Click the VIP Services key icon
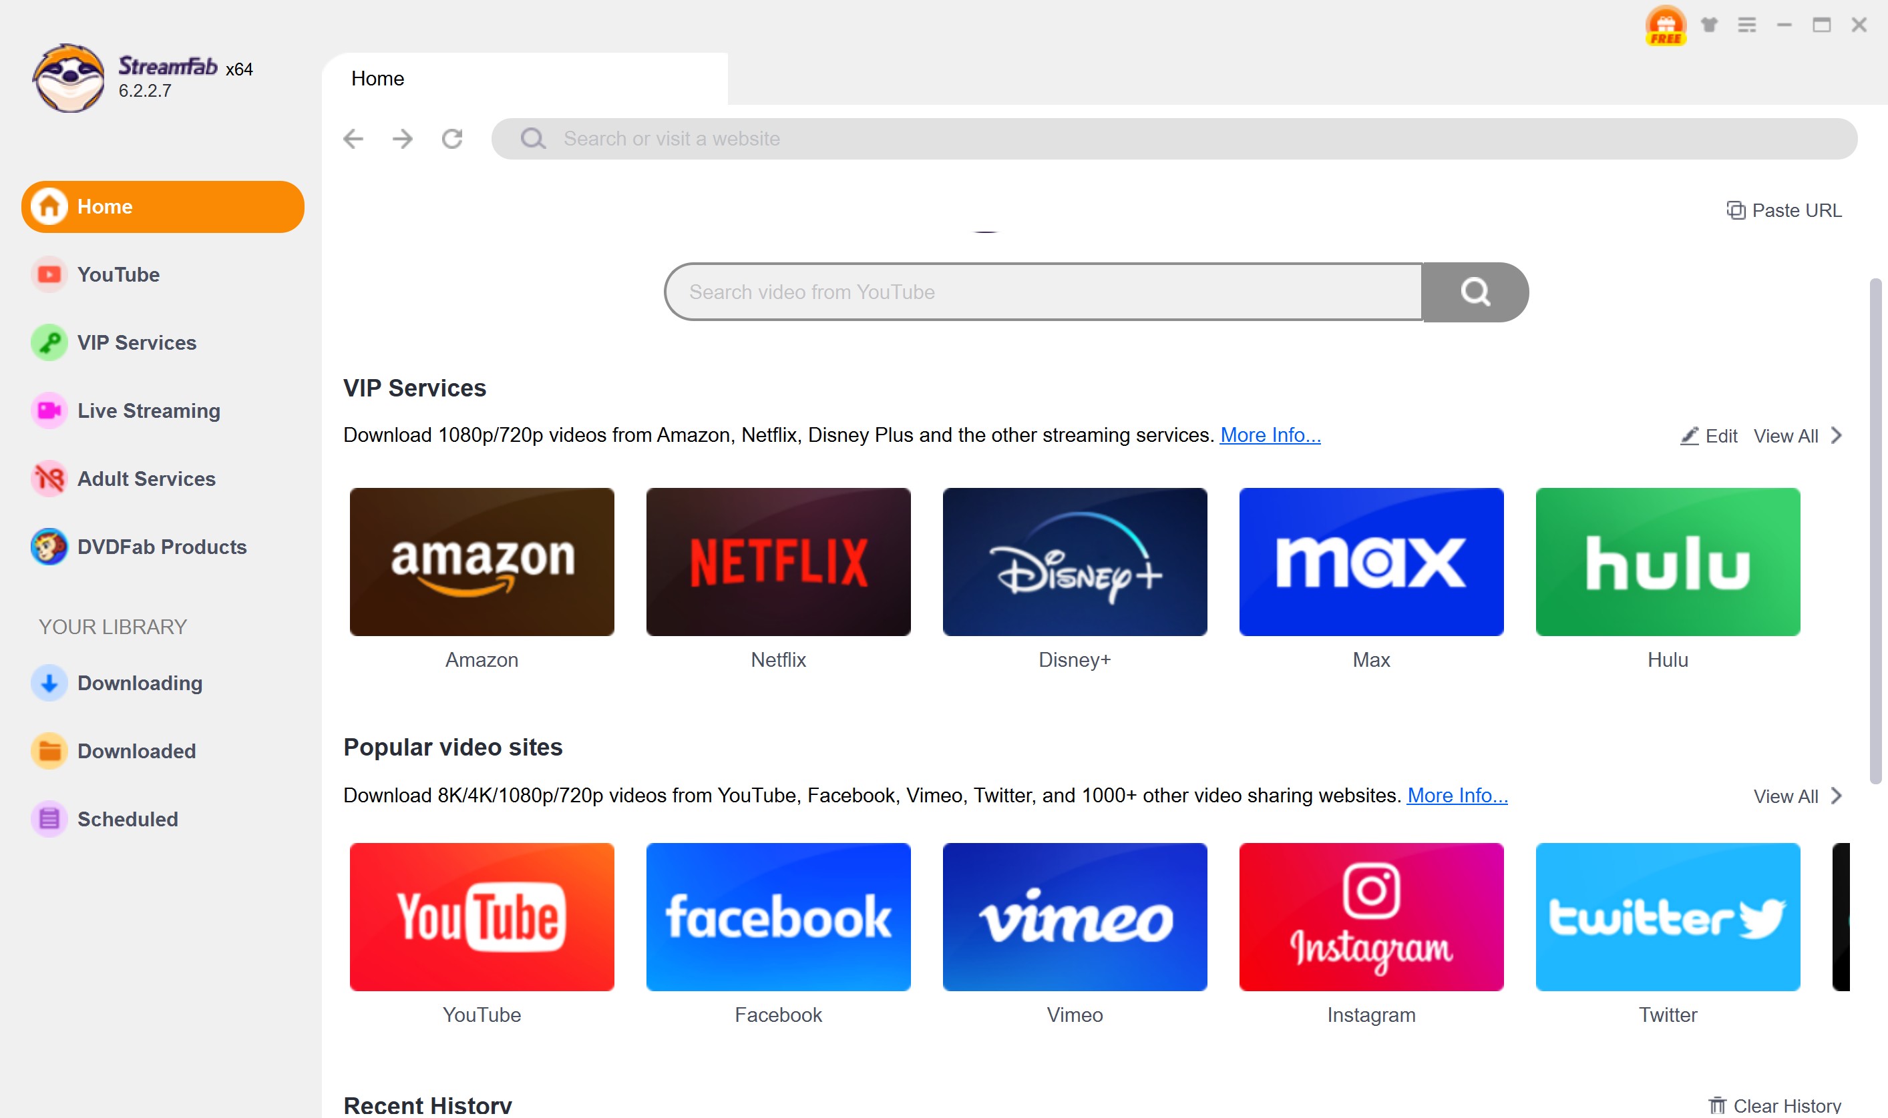1888x1118 pixels. 49,343
